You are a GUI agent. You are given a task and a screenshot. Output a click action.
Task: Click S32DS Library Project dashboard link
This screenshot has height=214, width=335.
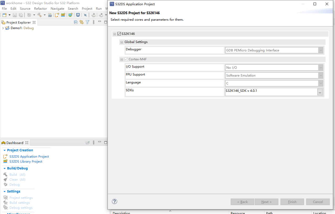26,161
